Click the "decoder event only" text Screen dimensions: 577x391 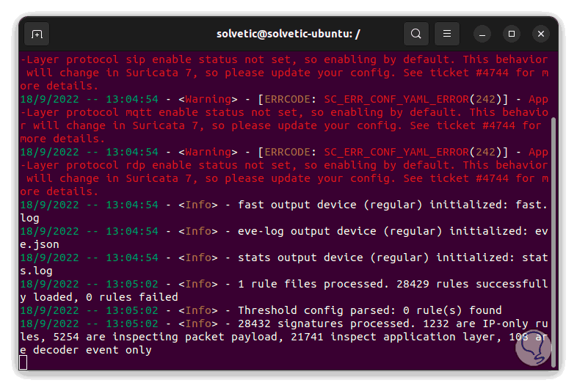(90, 350)
